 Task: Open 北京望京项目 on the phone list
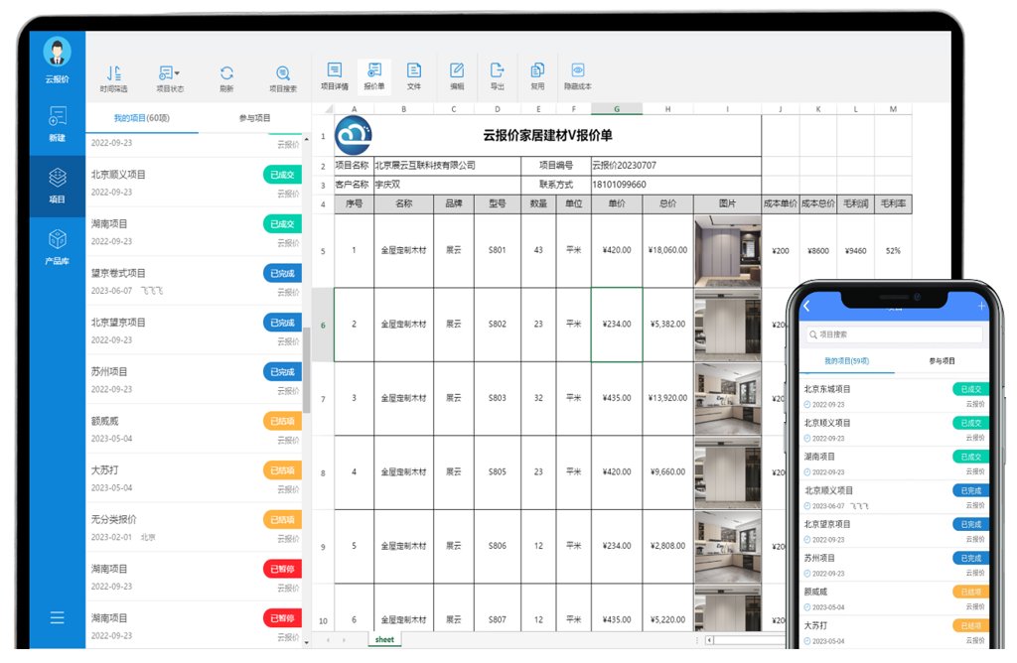tap(895, 531)
